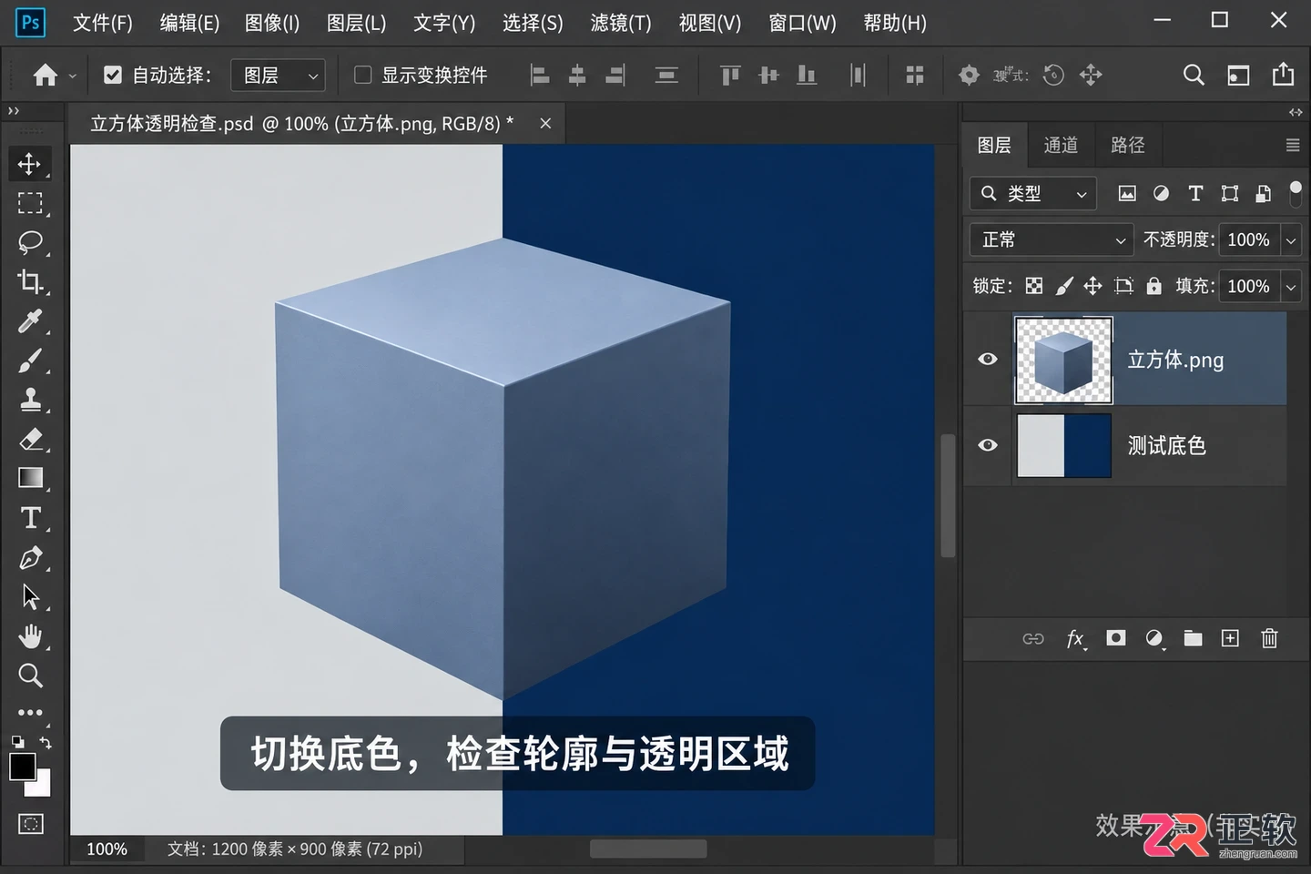Select the Zoom tool in toolbar
1311x874 pixels.
(30, 676)
